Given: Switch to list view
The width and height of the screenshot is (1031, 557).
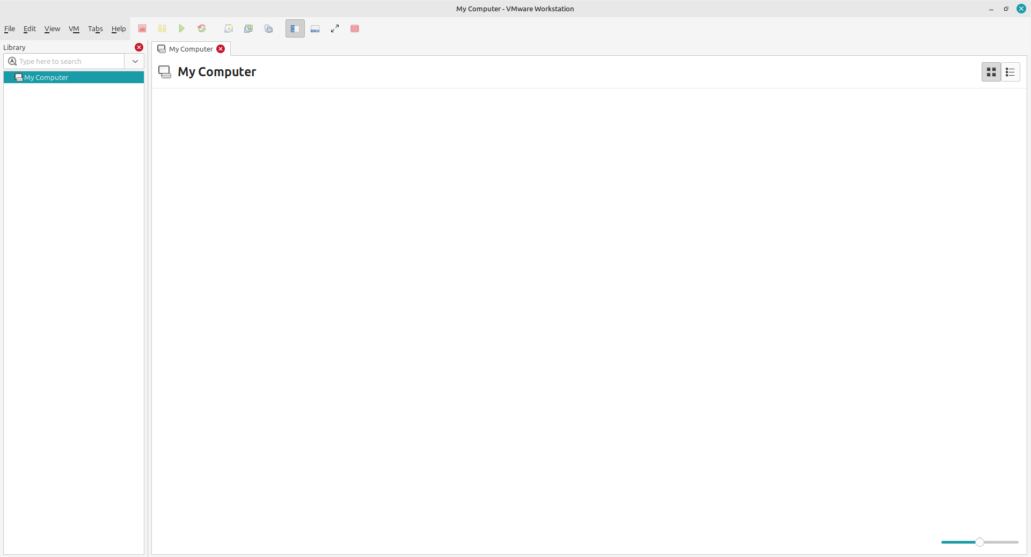Looking at the screenshot, I should click(1011, 72).
